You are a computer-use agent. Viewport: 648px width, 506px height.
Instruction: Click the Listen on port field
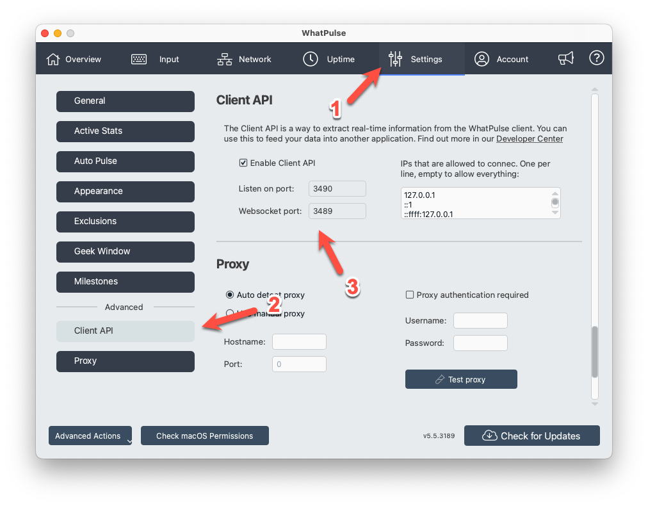[x=337, y=188]
